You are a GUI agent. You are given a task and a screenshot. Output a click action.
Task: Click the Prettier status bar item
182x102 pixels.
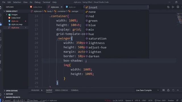[171, 101]
